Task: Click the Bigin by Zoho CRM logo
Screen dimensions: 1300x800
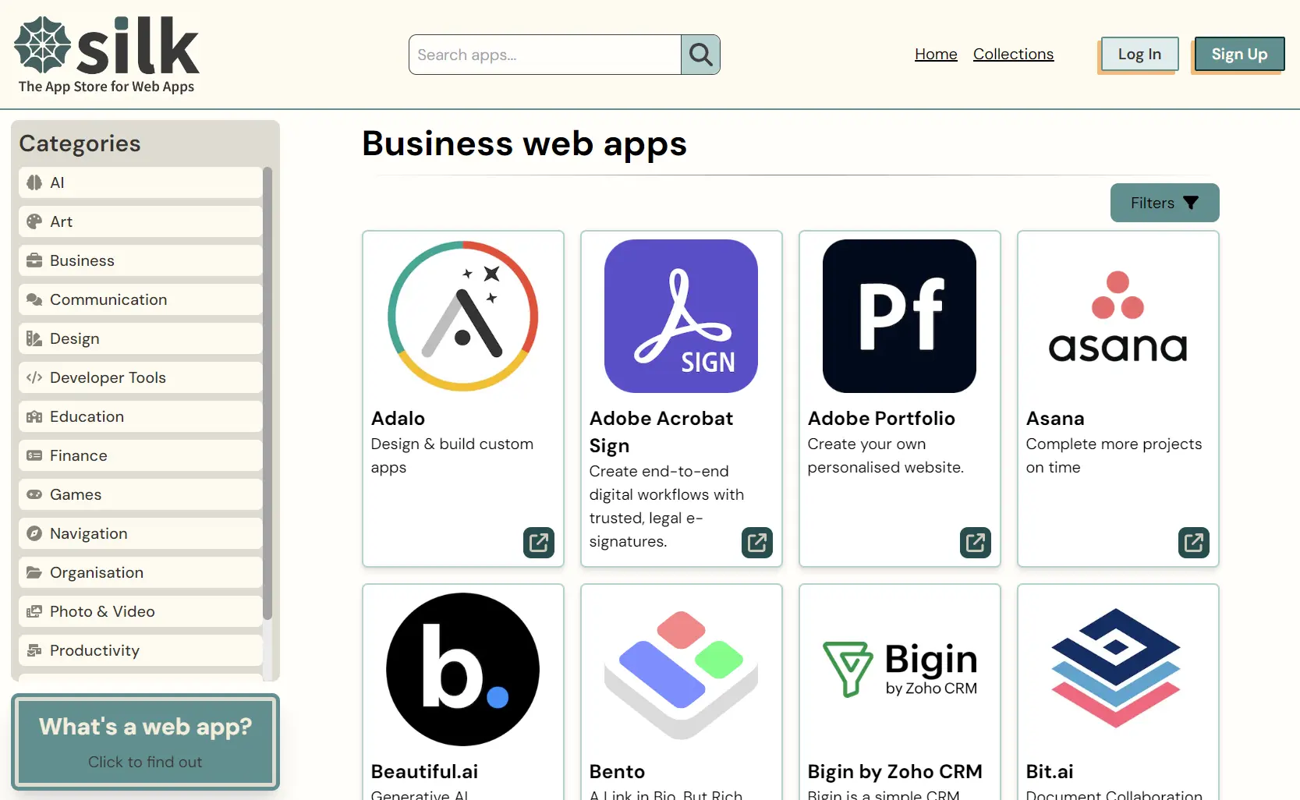Action: pyautogui.click(x=900, y=669)
